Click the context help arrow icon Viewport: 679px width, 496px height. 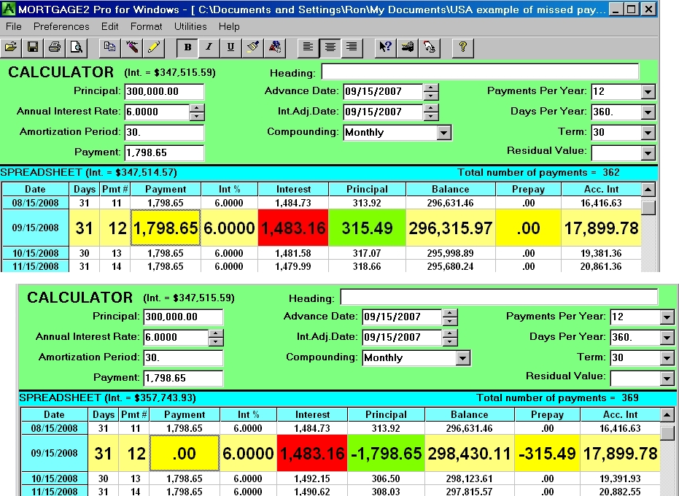pos(384,47)
